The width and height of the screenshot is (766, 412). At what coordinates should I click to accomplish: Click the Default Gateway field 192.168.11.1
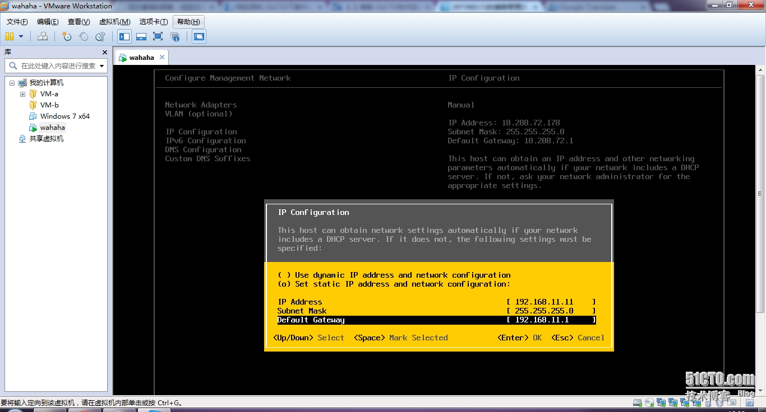[551, 320]
